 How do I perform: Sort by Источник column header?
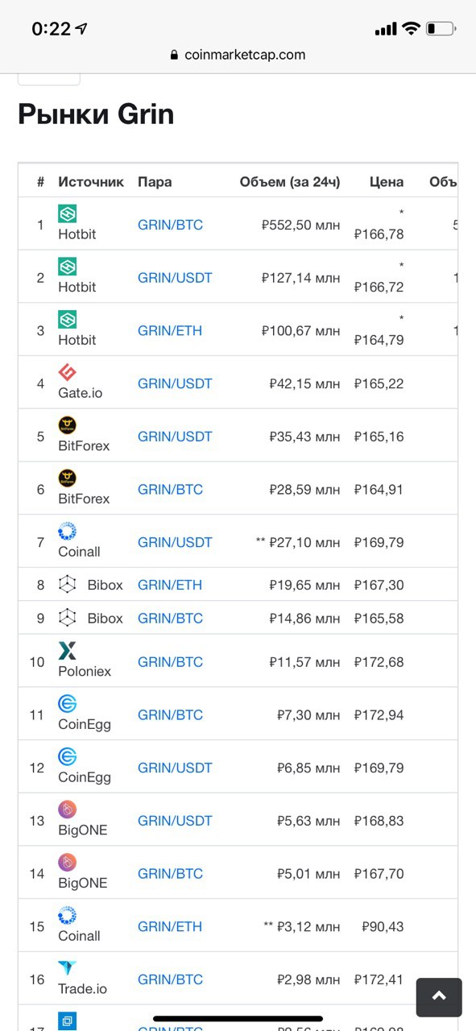[91, 182]
